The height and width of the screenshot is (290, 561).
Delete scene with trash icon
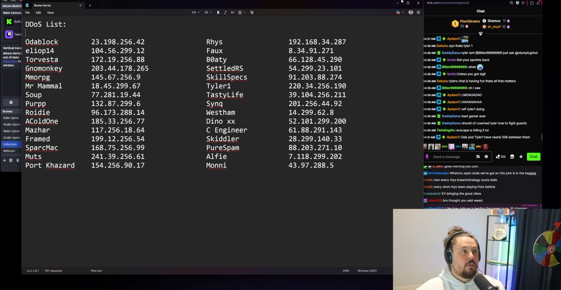pos(11,160)
